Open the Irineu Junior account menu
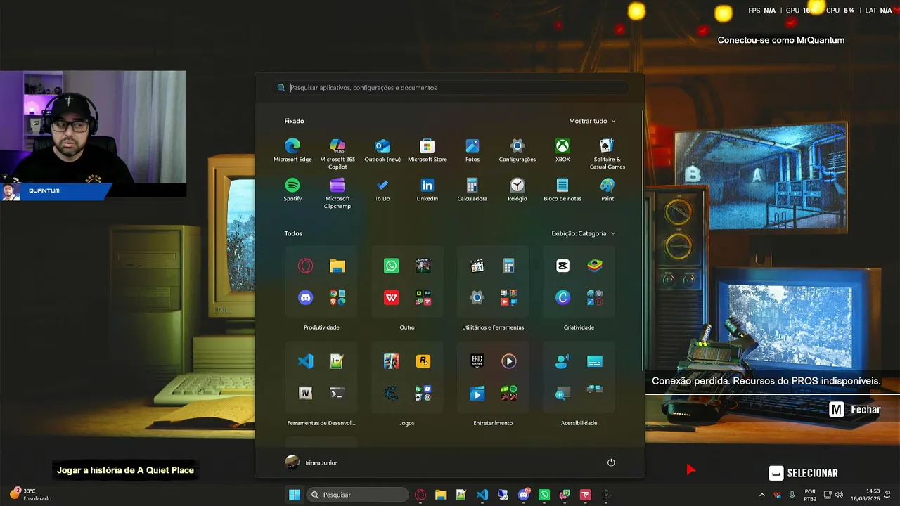Screen dimensions: 900x506 (311, 462)
